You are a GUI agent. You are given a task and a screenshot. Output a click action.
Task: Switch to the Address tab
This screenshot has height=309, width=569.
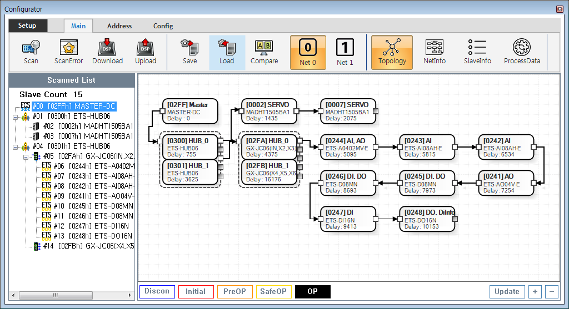point(119,26)
